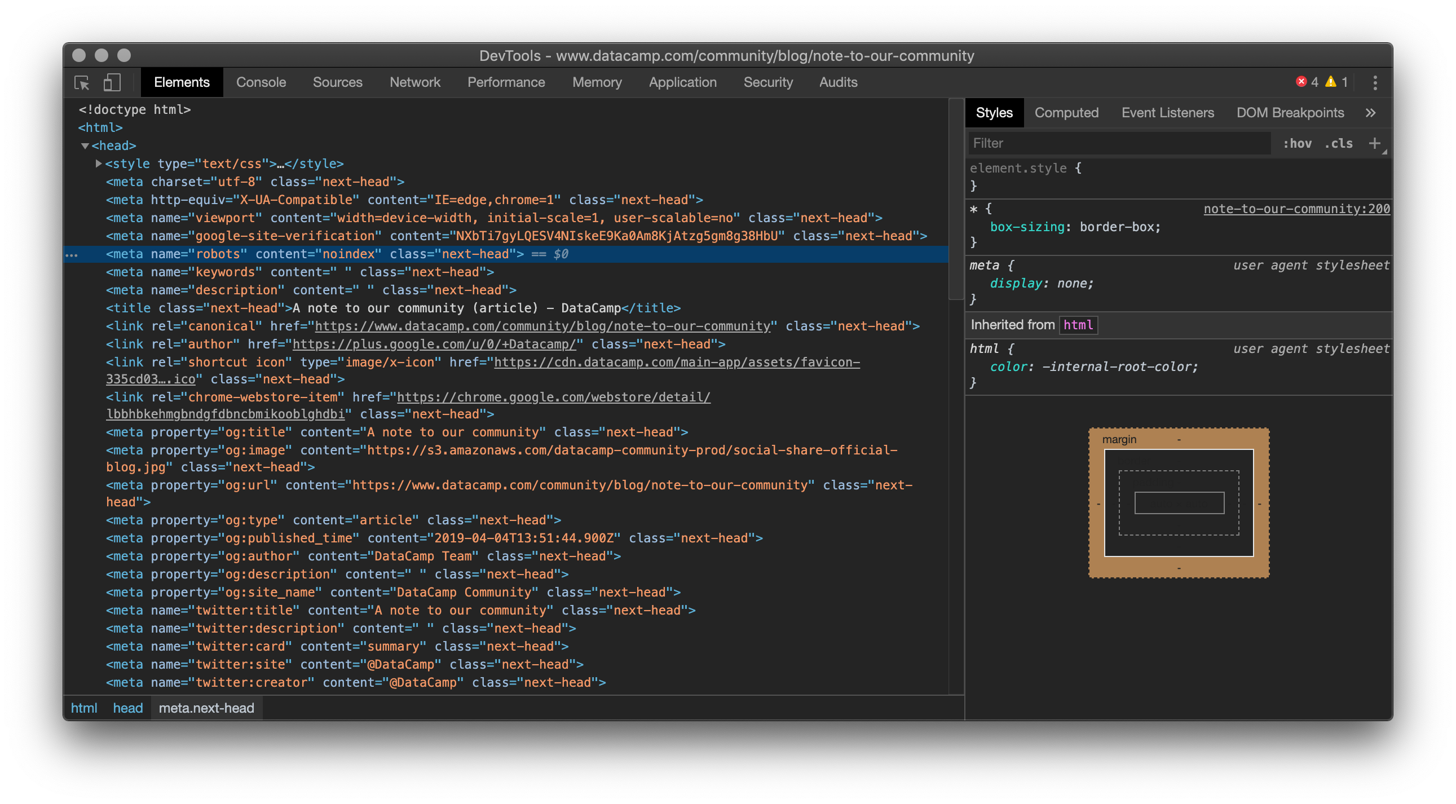The height and width of the screenshot is (804, 1456).
Task: Switch to the Event Listeners tab
Action: (x=1167, y=112)
